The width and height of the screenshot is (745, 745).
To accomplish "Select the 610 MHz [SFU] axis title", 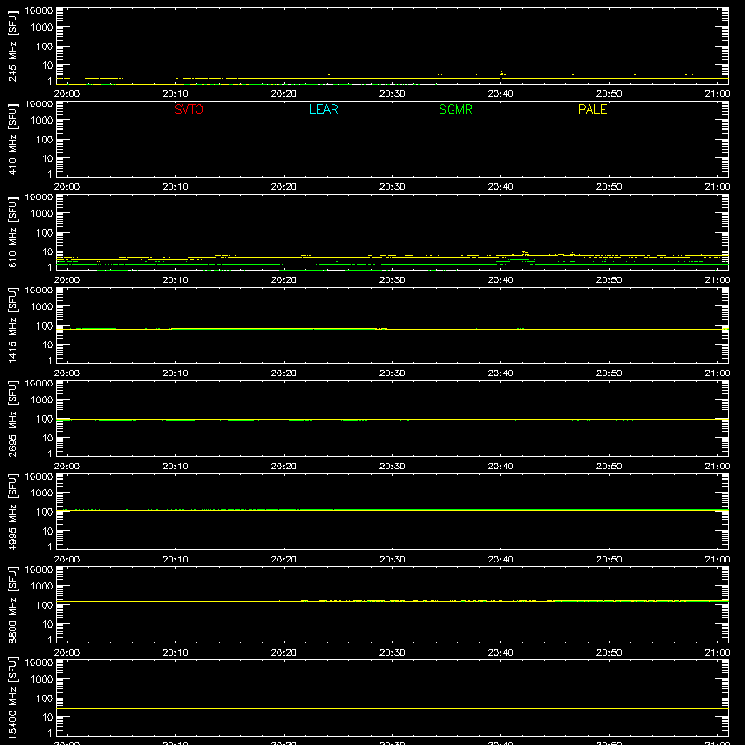I will 12,233.
